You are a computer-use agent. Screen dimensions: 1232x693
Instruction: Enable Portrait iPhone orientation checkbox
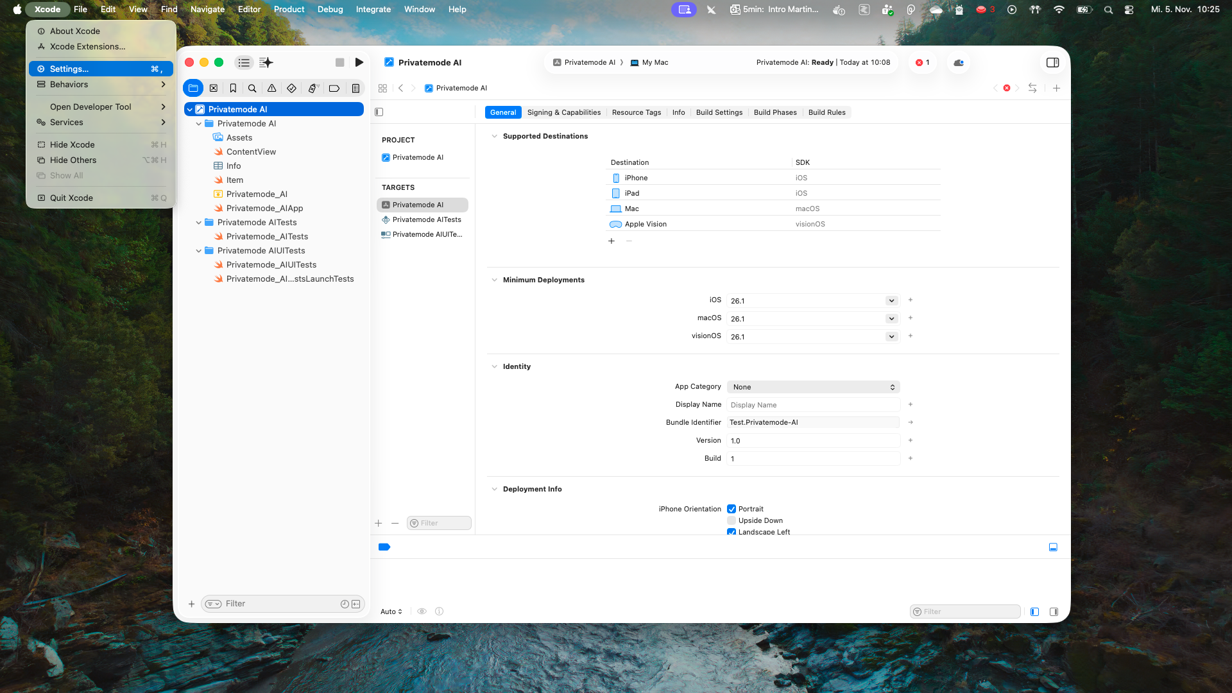click(732, 509)
